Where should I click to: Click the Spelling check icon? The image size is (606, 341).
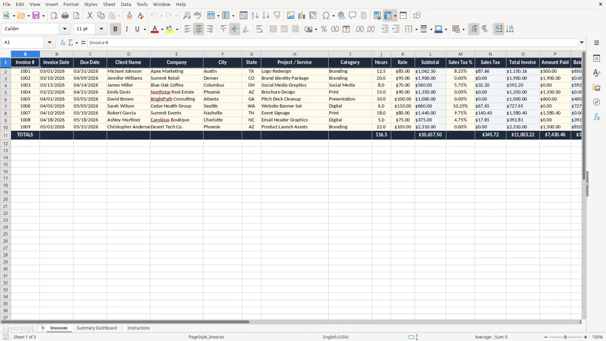point(198,16)
